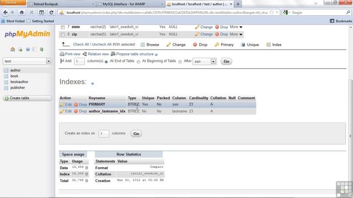Image resolution: width=353 pixels, height=198 pixels.
Task: Open the After ssn column dropdown
Action: 213,61
